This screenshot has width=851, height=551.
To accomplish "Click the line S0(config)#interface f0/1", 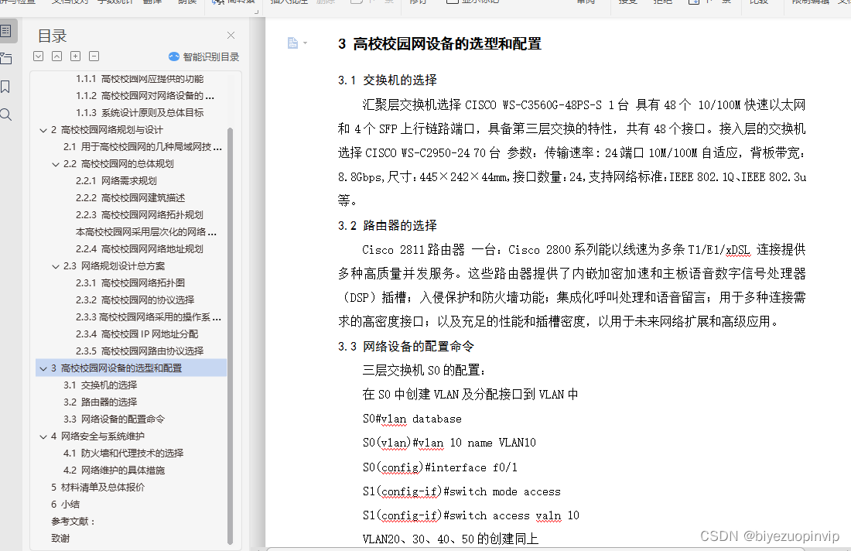I will [x=439, y=467].
